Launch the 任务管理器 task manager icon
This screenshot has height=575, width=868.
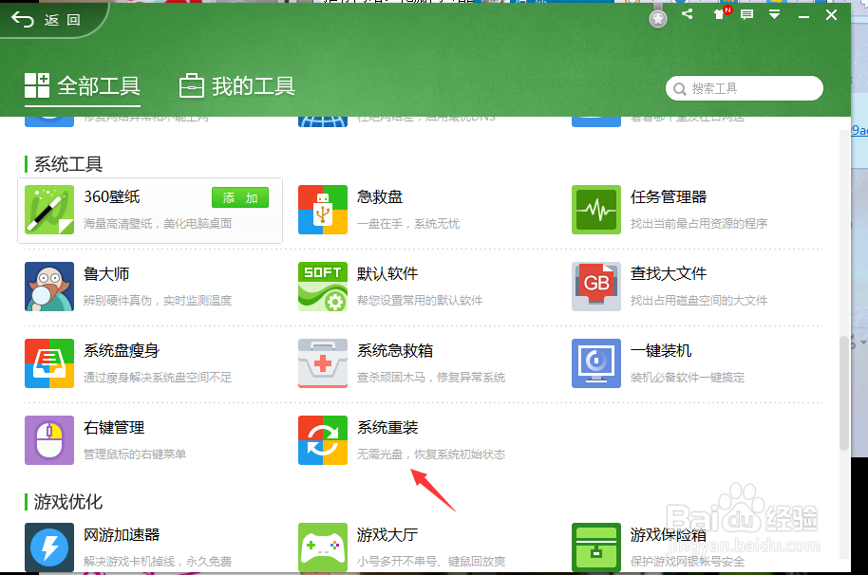click(x=596, y=210)
